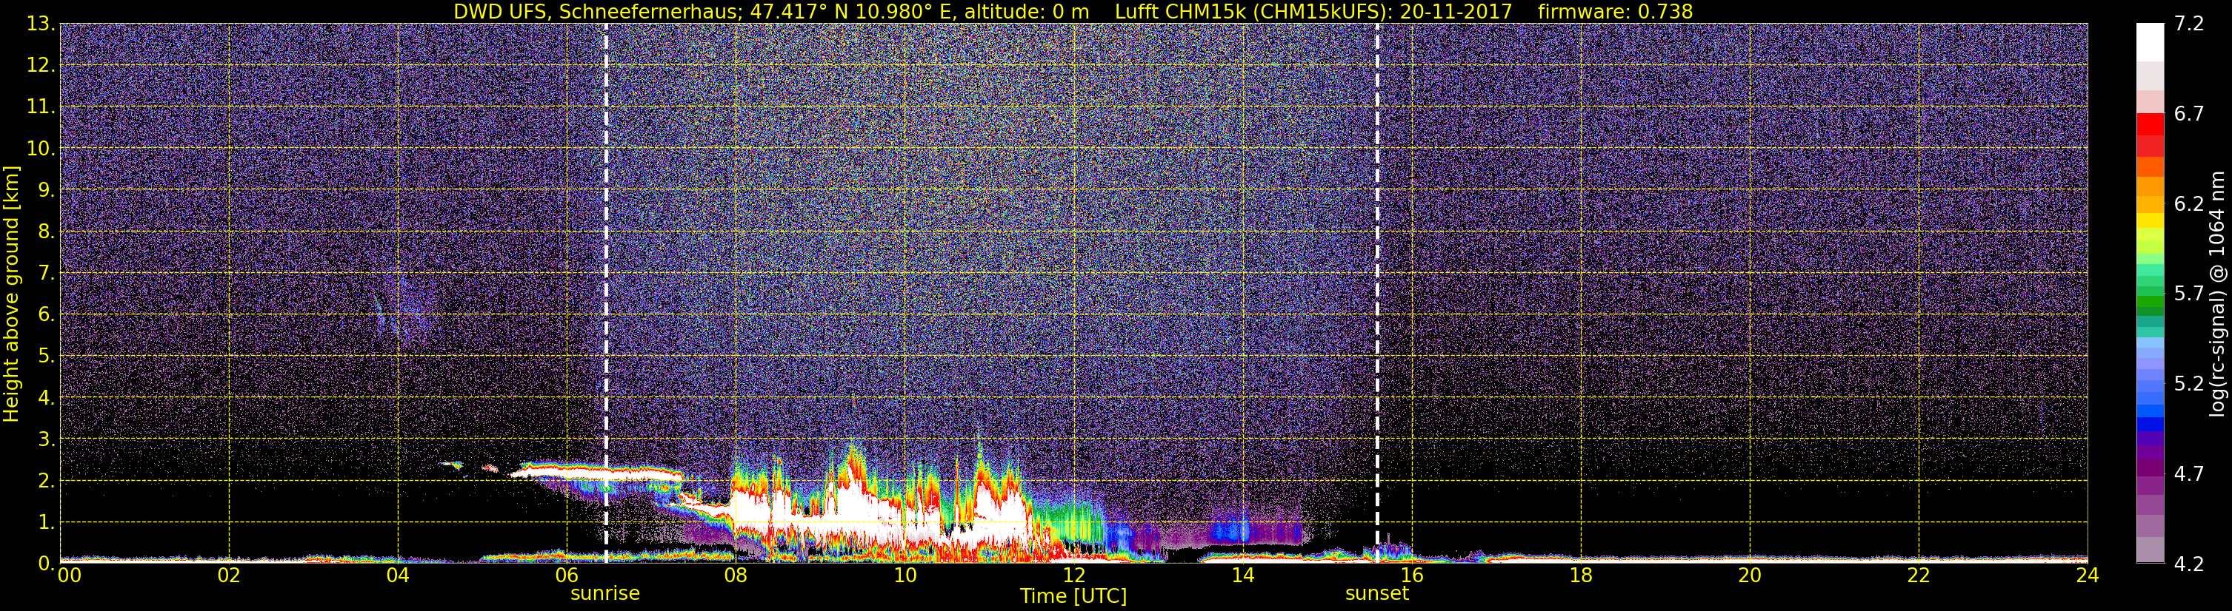Click the y-axis tick label '2.'
The image size is (2232, 611).
click(x=46, y=480)
